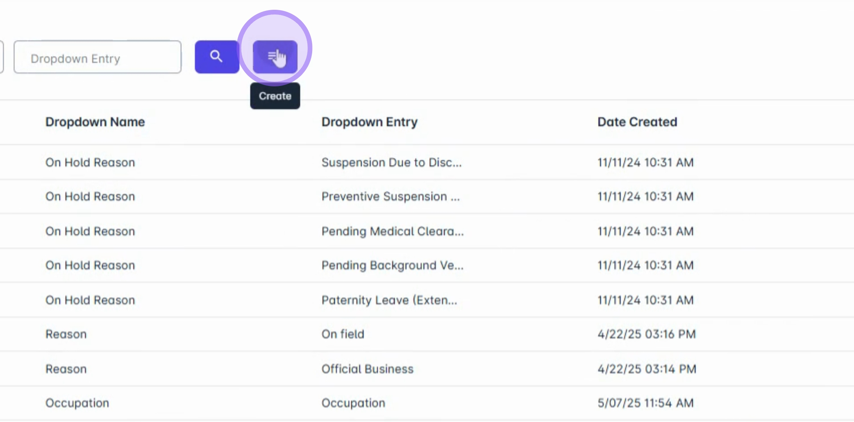Click the 4/22/25 03:14 PM date cell

coord(647,369)
